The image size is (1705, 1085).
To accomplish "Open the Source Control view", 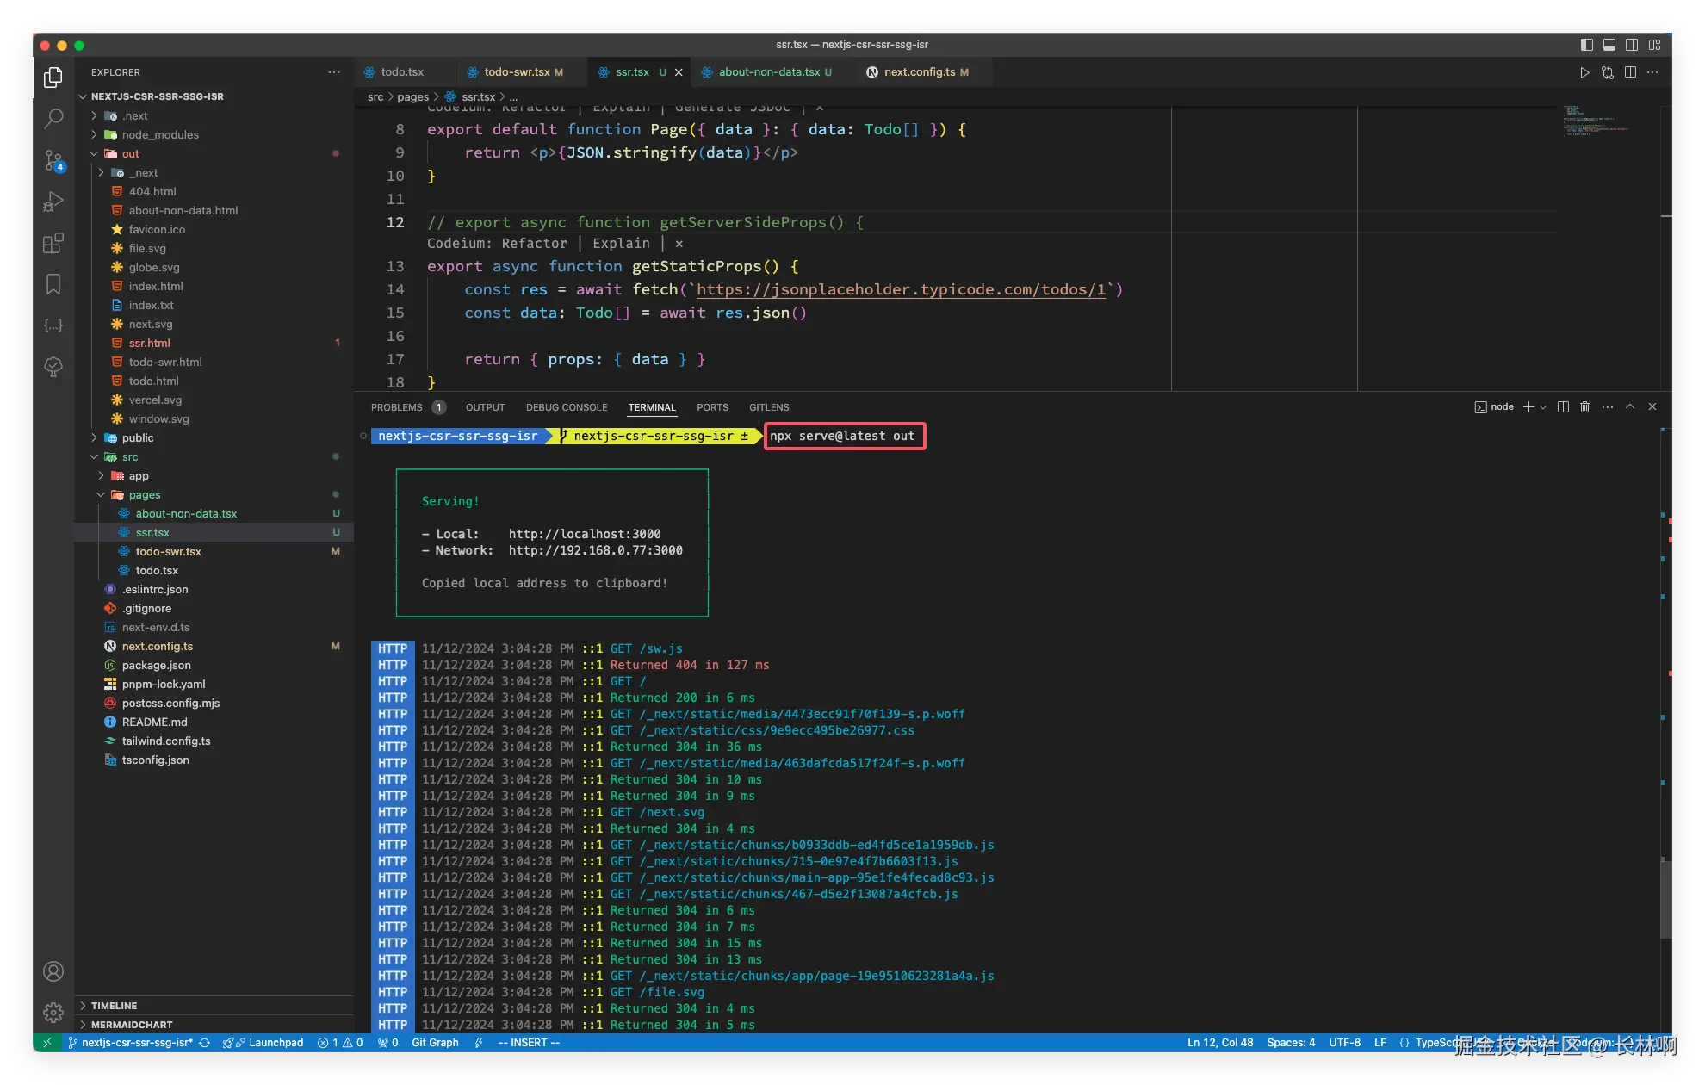I will [53, 160].
